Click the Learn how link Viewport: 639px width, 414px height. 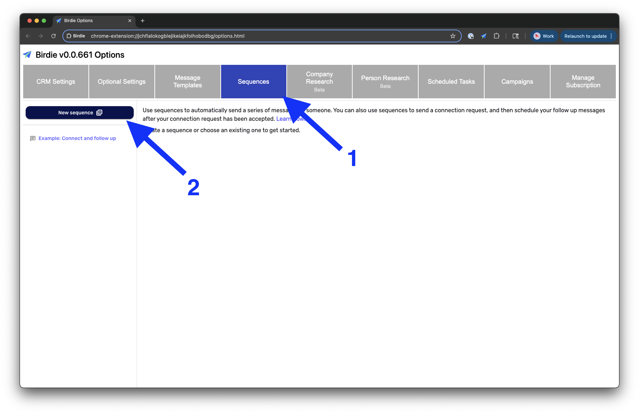(x=290, y=119)
